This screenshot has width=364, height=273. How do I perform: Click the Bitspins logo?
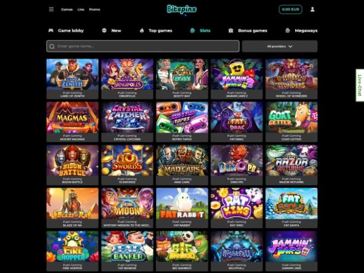[x=182, y=9]
